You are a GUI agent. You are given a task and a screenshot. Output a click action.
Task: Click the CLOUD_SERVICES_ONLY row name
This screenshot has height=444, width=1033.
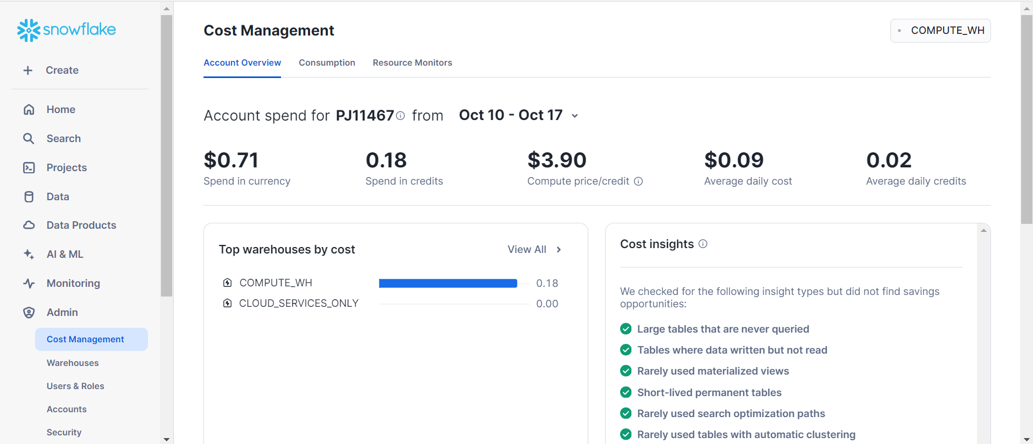click(x=299, y=304)
